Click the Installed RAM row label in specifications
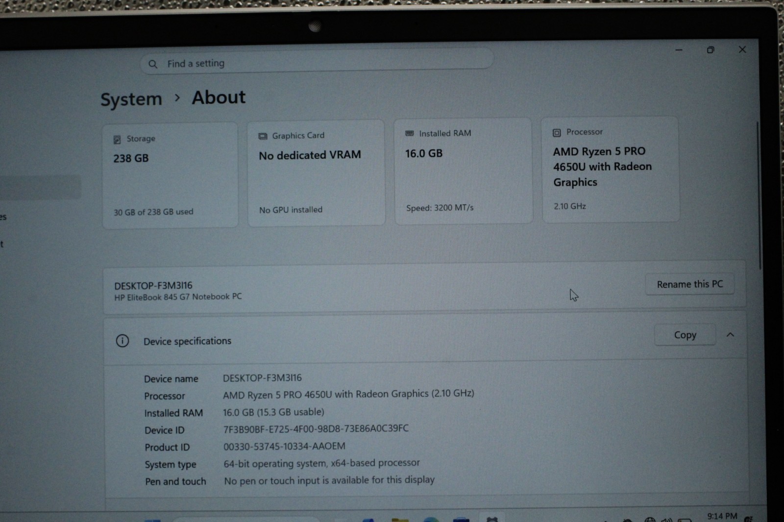Image resolution: width=784 pixels, height=522 pixels. (173, 413)
